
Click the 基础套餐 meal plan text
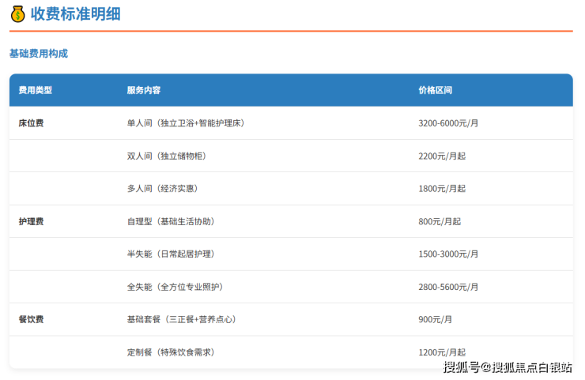pos(181,320)
